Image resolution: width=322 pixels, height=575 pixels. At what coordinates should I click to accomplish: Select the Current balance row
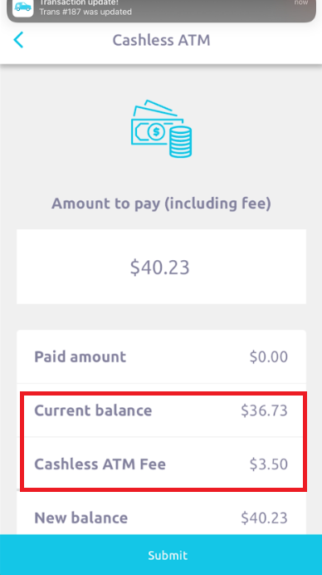(161, 410)
